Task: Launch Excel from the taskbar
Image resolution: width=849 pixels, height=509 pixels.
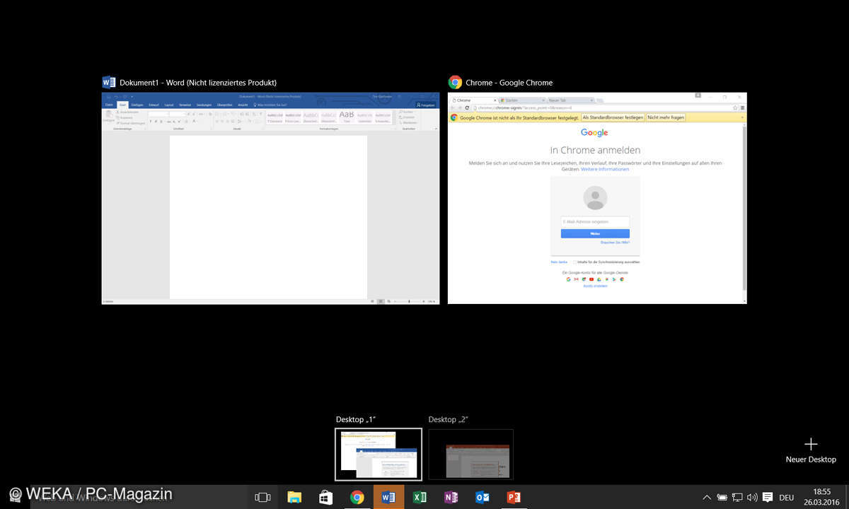Action: pos(420,497)
